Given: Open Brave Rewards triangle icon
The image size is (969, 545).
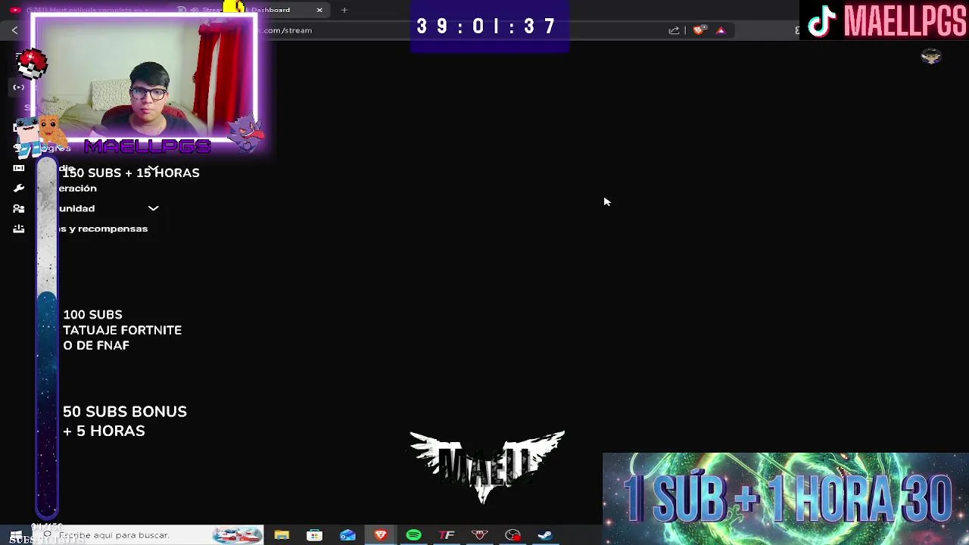Looking at the screenshot, I should pyautogui.click(x=721, y=30).
